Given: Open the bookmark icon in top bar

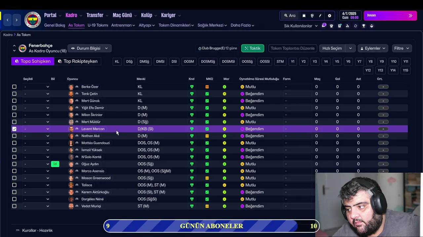Looking at the screenshot, I should tap(304, 15).
